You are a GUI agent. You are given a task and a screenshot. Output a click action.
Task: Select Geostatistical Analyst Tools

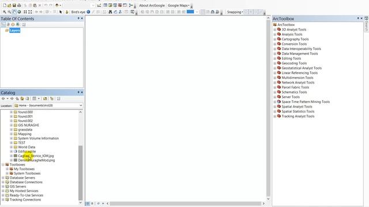pos(302,68)
